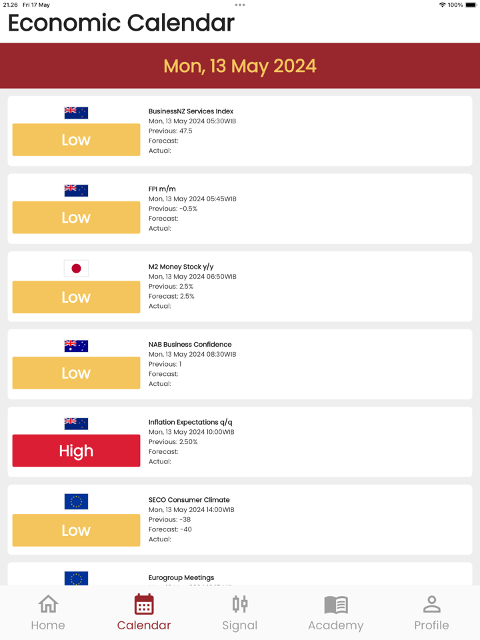Tap the Calendar tab icon
This screenshot has height=640, width=480.
tap(144, 604)
